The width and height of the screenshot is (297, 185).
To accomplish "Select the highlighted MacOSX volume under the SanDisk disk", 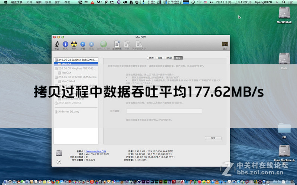I will (x=76, y=64).
